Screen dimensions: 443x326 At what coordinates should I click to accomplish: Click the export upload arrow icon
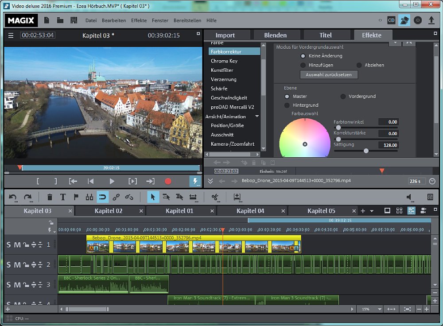tap(431, 20)
